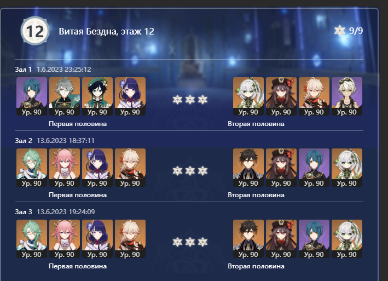
Task: Click Raiden Shogun's portrait in Зал 1
Action: 130,96
